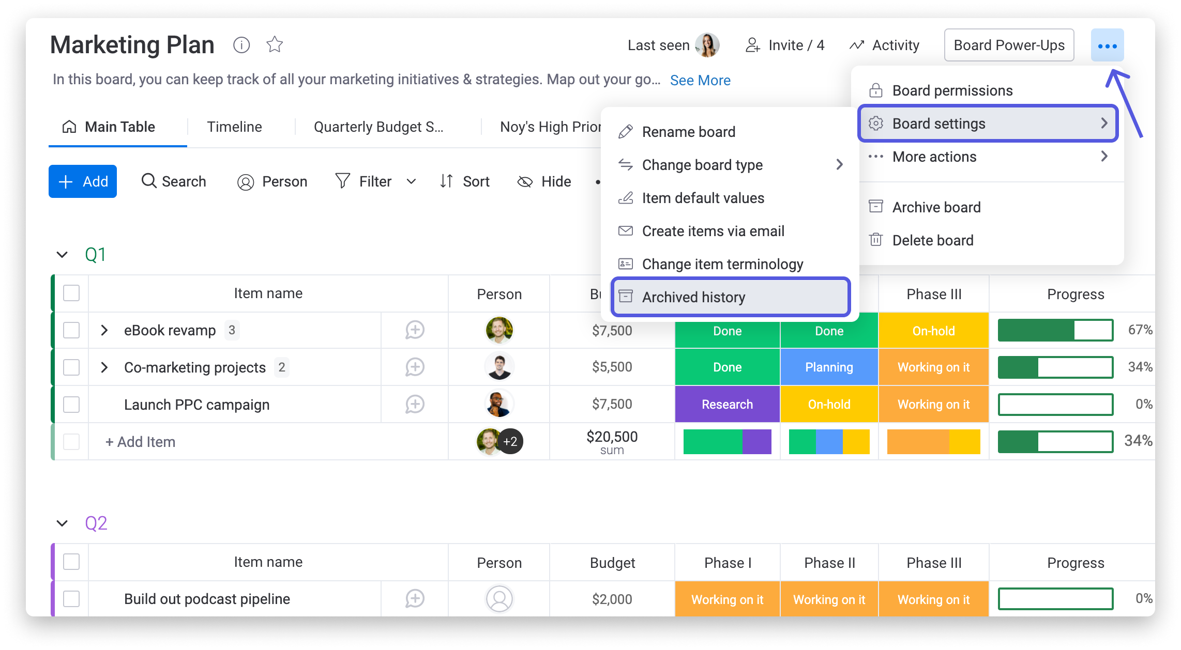Click the board info icon beside Marketing Plan
The image size is (1181, 650).
(x=241, y=45)
